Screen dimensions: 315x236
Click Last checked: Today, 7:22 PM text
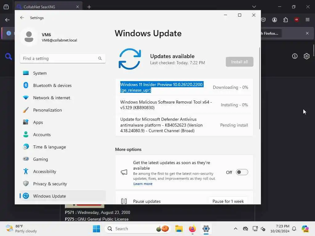pos(177,63)
